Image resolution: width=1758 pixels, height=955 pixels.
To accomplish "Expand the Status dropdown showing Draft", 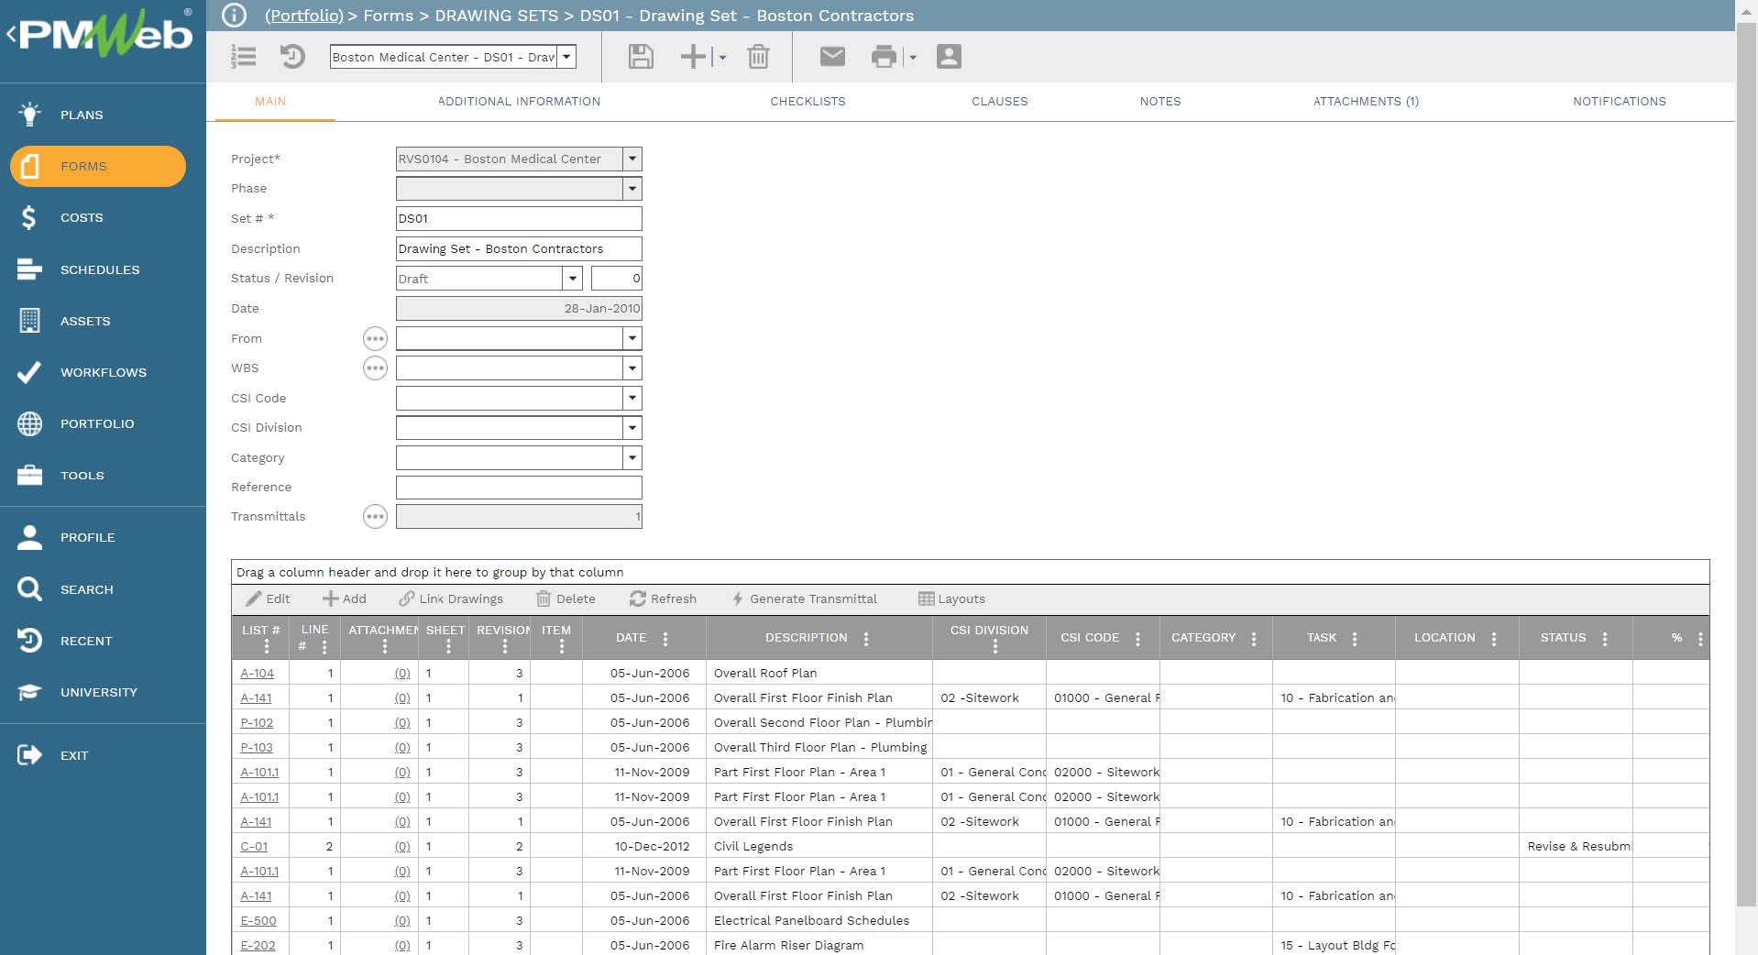I will pyautogui.click(x=573, y=278).
